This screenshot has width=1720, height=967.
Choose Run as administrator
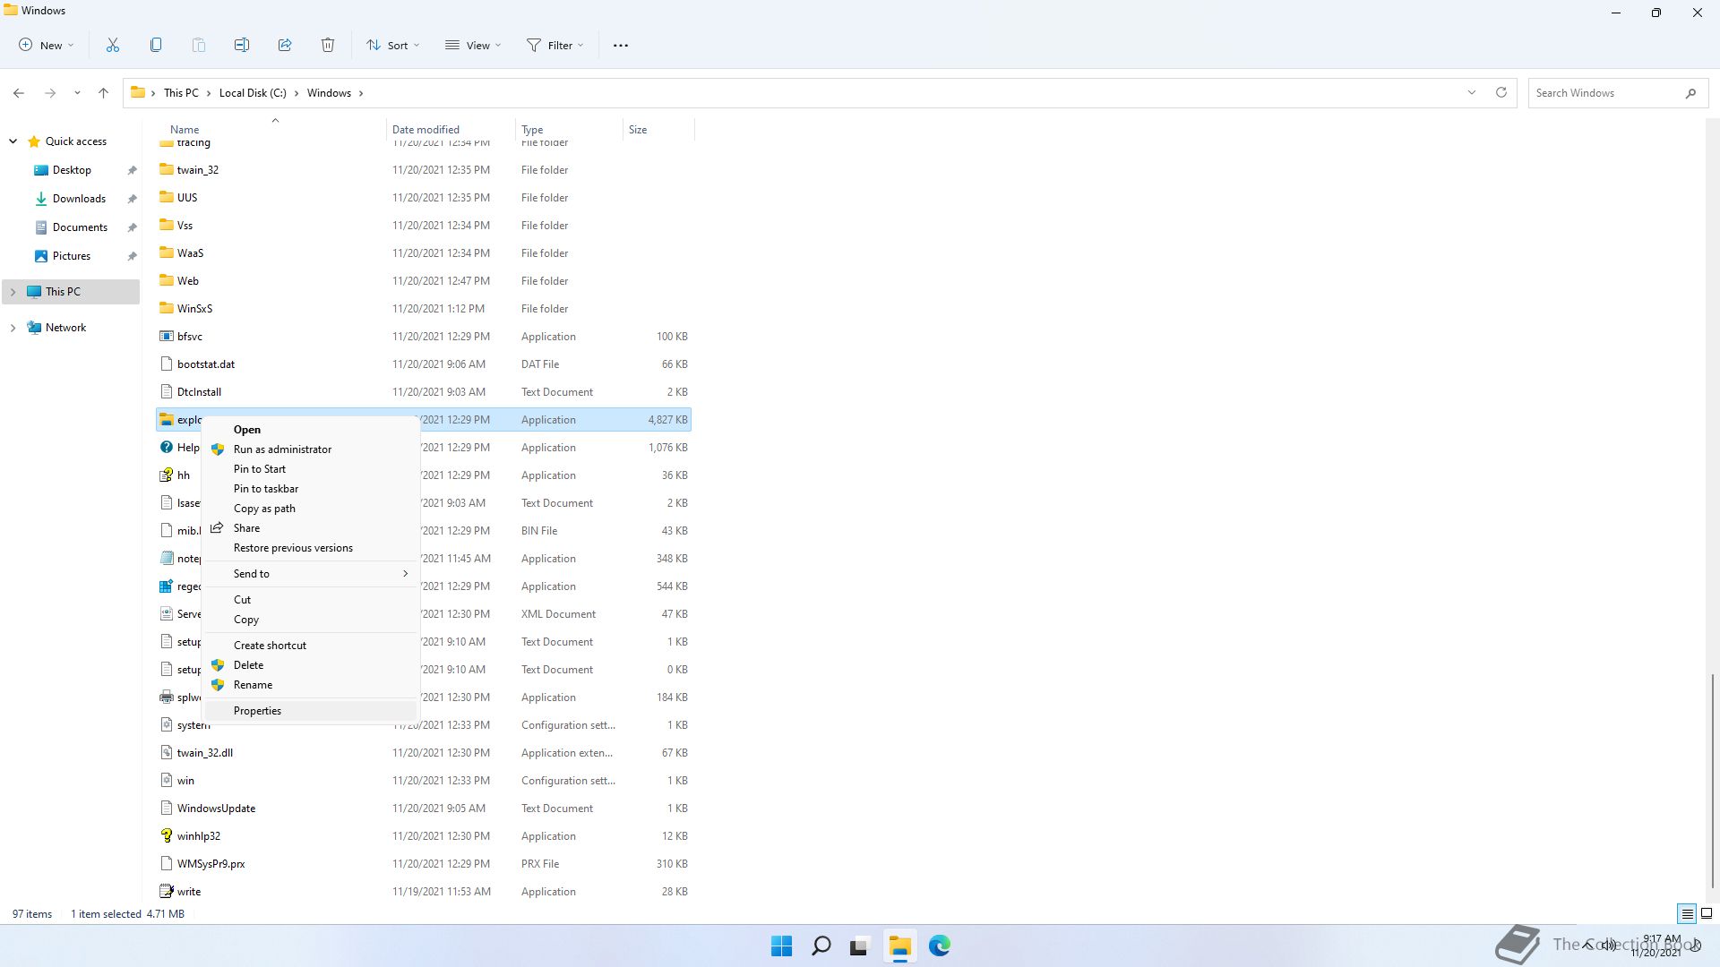coord(311,449)
